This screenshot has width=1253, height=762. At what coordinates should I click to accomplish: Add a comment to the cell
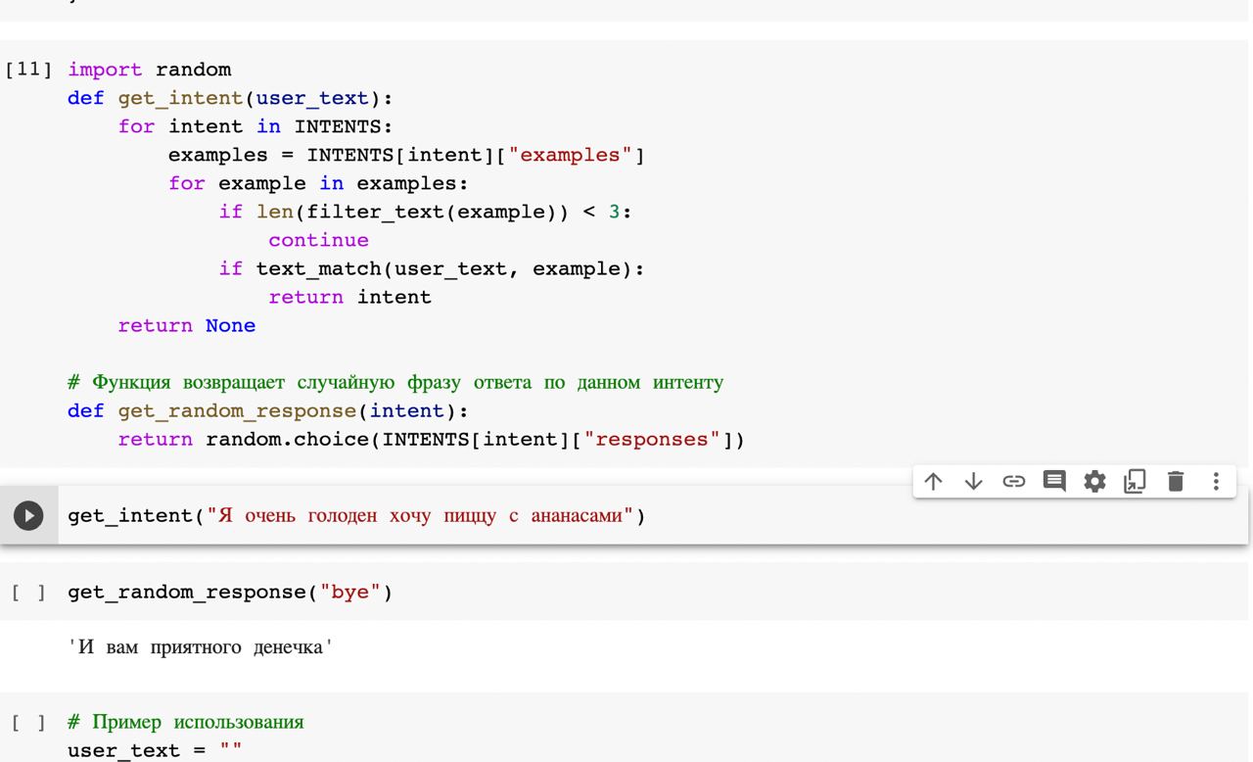1054,481
